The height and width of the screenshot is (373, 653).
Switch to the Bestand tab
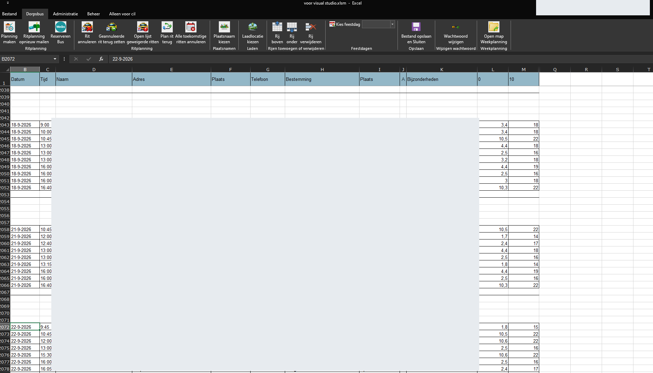pyautogui.click(x=9, y=14)
